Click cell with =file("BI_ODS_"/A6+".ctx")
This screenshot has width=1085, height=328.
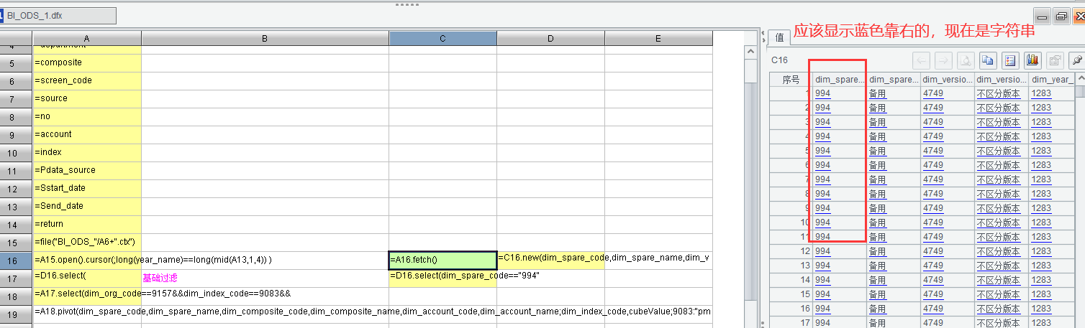click(x=87, y=243)
